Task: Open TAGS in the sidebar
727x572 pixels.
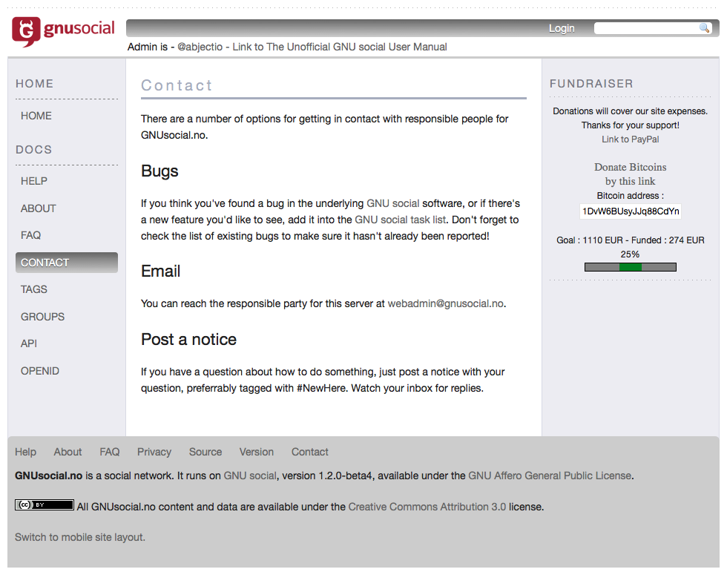Action: 34,289
